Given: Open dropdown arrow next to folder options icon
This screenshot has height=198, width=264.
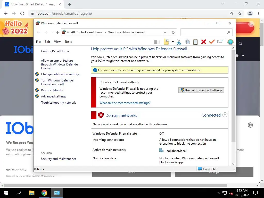Looking at the screenshot, I should (173, 42).
